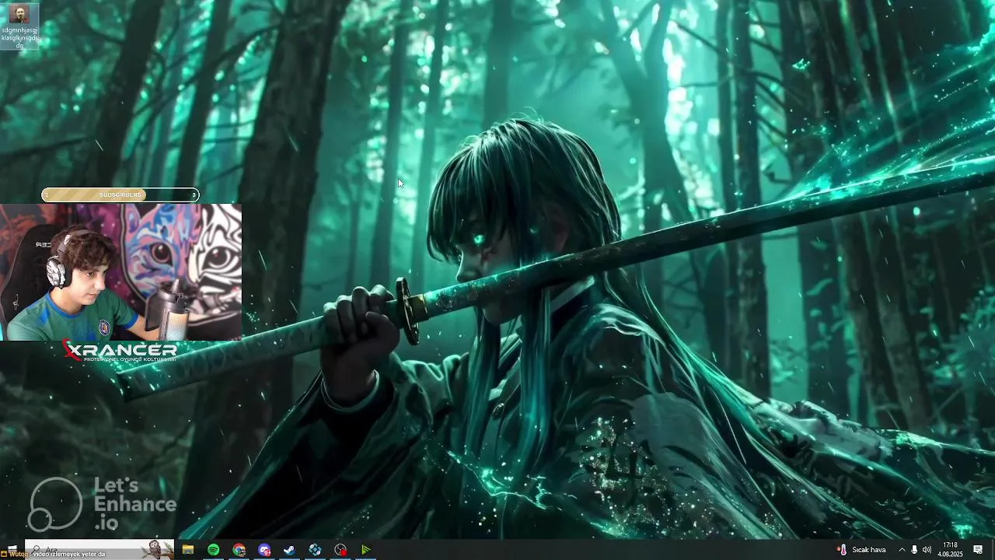Viewport: 995px width, 560px height.
Task: Open the Sıcak hava weather widget
Action: 861,550
